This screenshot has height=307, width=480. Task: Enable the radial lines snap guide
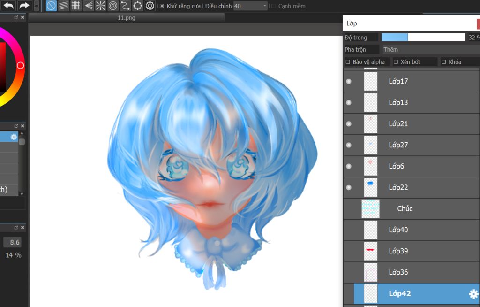[100, 6]
